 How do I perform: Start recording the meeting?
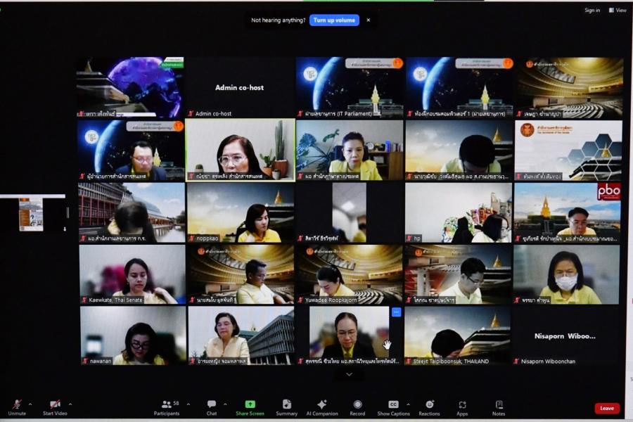click(x=357, y=407)
